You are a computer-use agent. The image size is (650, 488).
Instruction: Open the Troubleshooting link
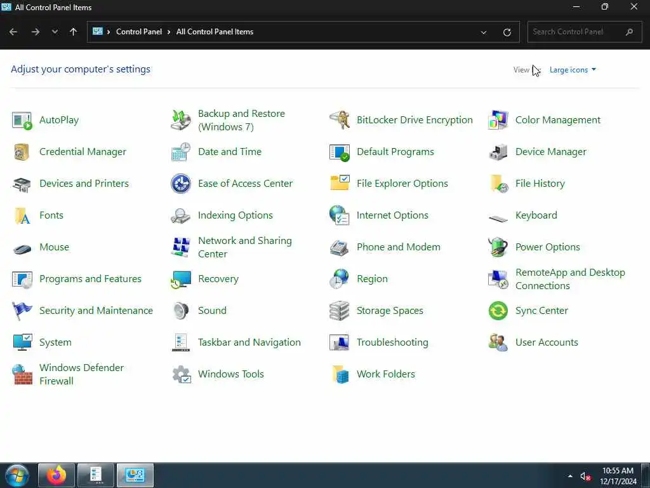tap(392, 342)
